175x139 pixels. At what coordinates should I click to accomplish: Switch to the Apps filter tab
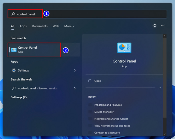(23, 26)
